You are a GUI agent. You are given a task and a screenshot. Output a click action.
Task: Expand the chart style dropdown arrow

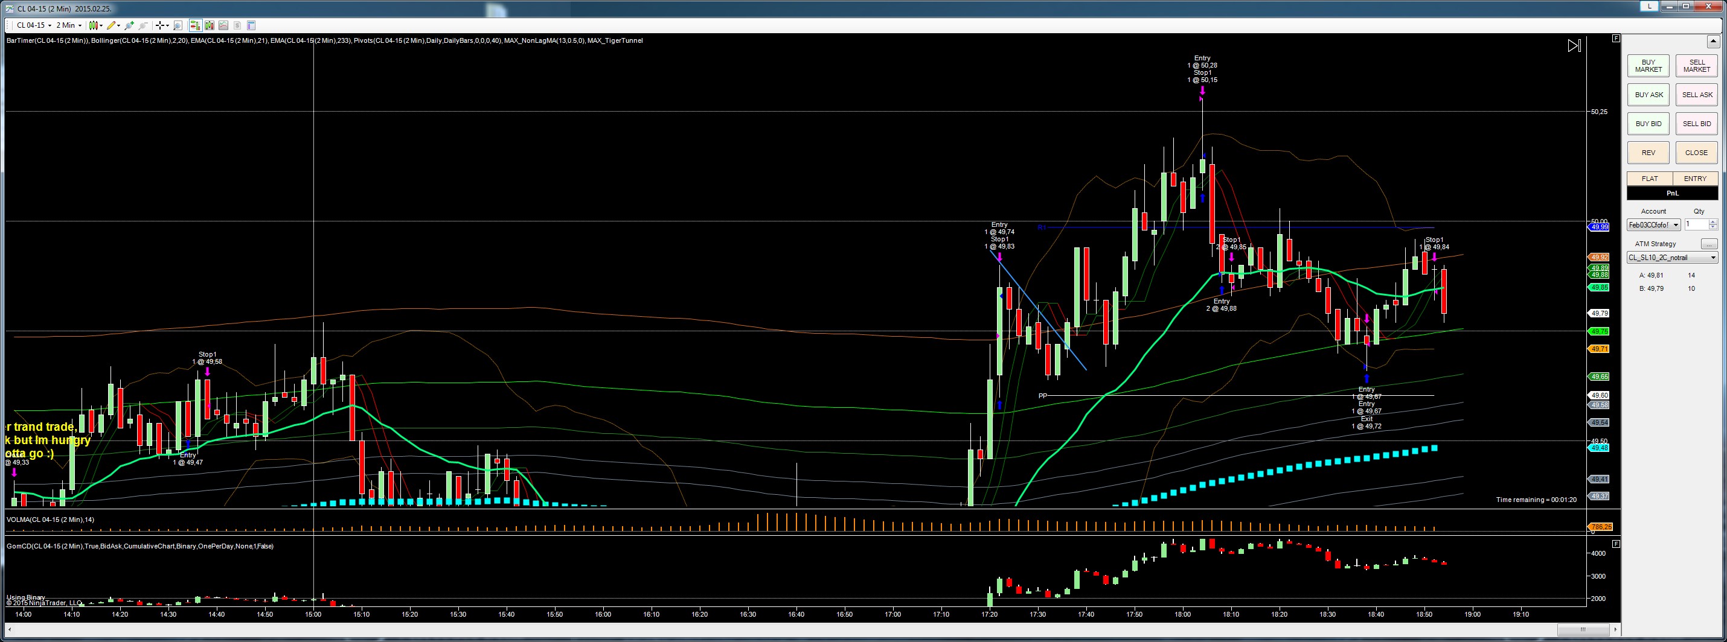coord(101,25)
